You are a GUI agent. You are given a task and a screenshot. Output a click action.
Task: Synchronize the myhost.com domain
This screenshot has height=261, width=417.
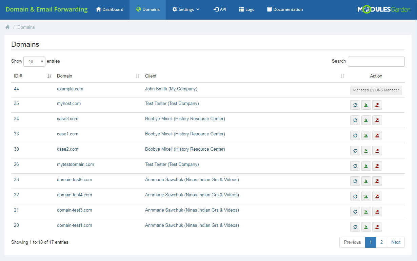click(355, 105)
